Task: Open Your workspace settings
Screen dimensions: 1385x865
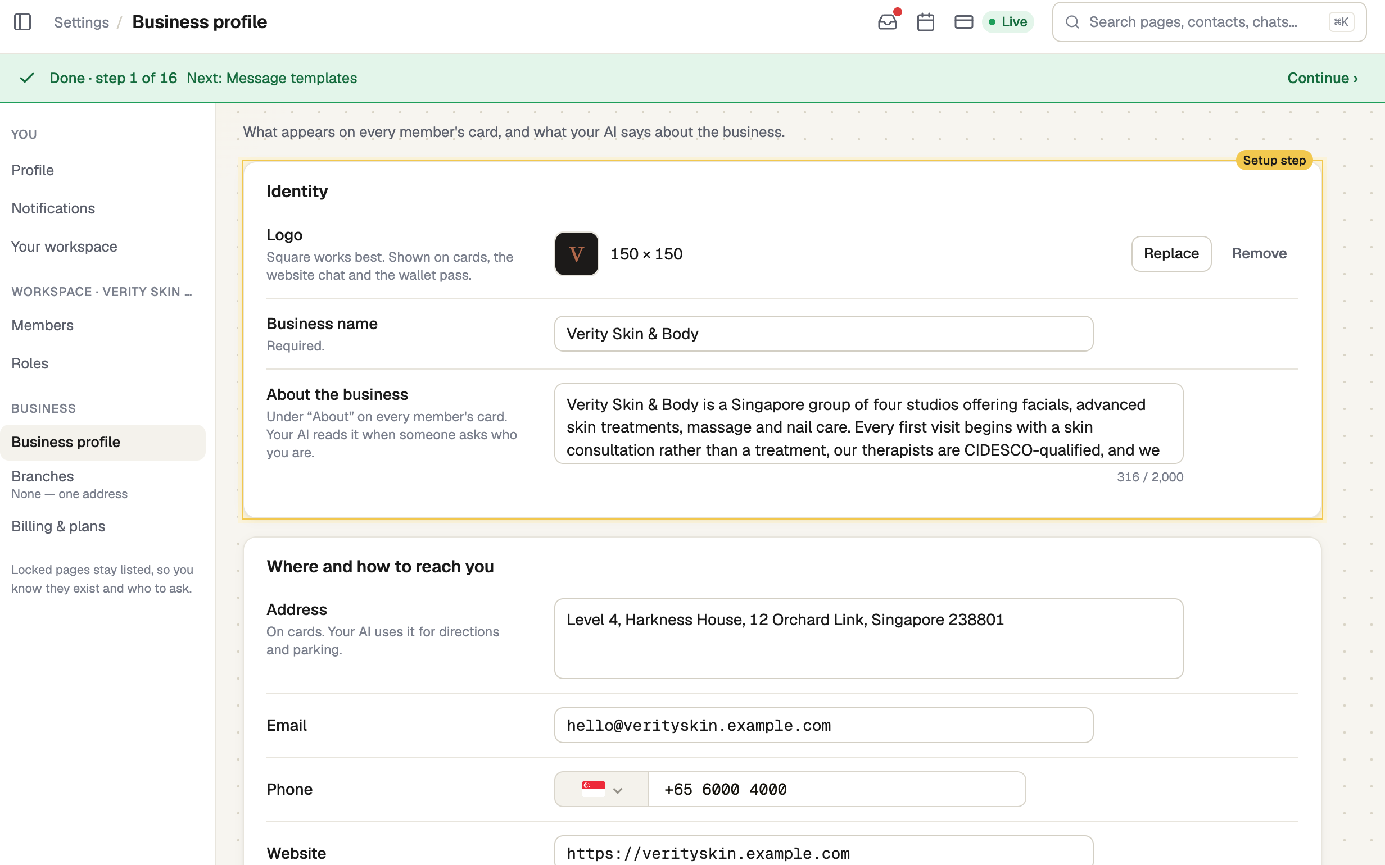Action: click(103, 247)
